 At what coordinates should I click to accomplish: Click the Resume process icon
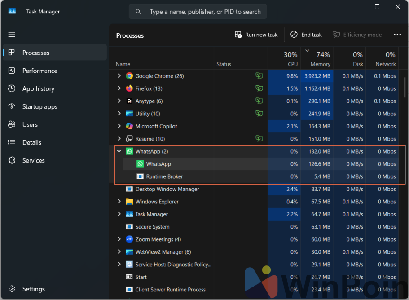[x=129, y=139]
